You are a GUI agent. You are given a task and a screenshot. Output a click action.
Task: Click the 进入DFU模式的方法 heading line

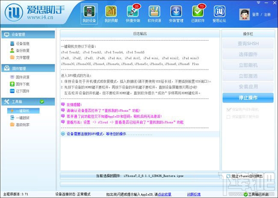pos(76,76)
